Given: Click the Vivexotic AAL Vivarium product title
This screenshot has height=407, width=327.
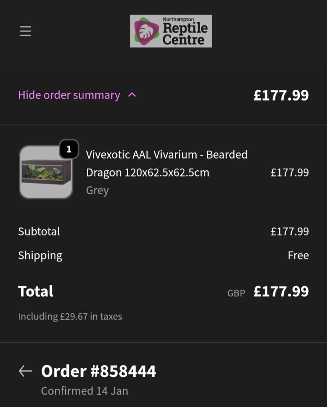Looking at the screenshot, I should (x=166, y=163).
